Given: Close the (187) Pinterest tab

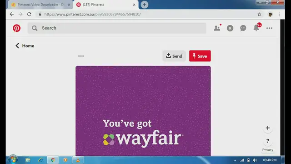Looking at the screenshot, I should click(x=134, y=5).
